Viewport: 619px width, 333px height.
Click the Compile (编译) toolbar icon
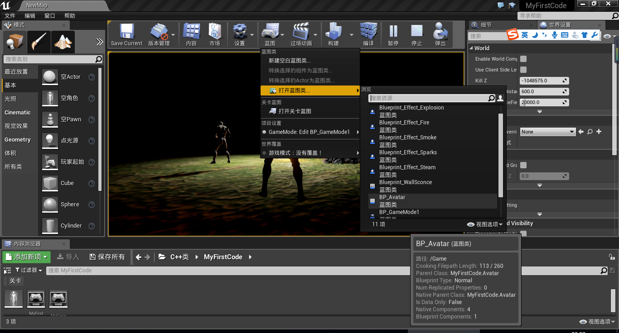368,32
